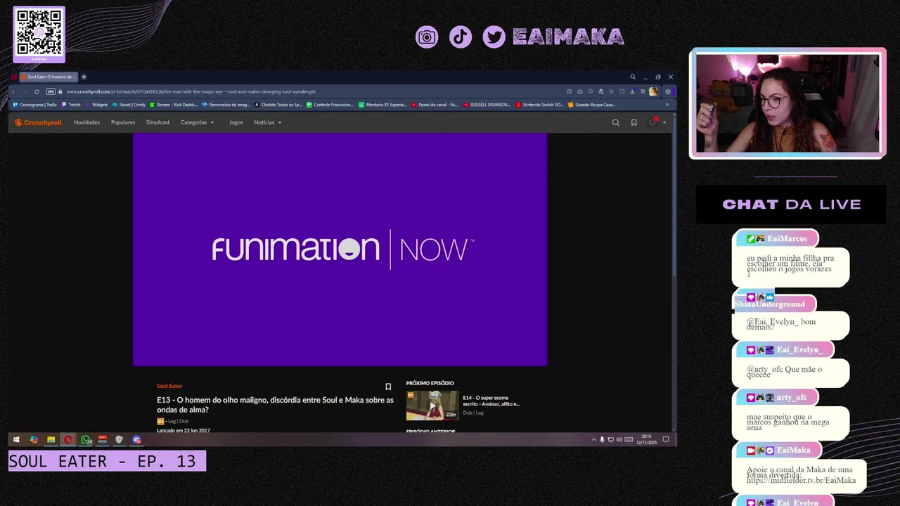Click the browser profile avatar in toolbar
Screen dimensions: 900x506
point(653,91)
